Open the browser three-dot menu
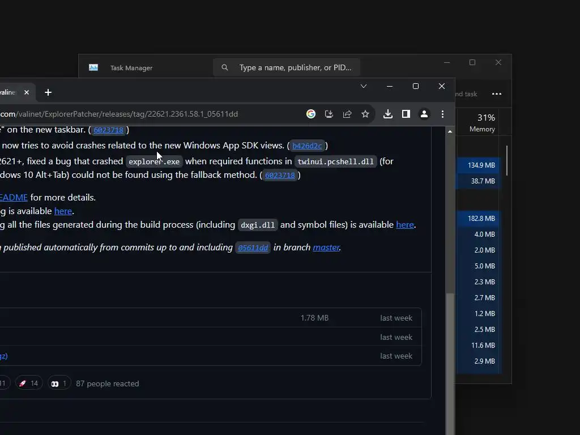Screen dimensions: 580x435 (x=442, y=114)
